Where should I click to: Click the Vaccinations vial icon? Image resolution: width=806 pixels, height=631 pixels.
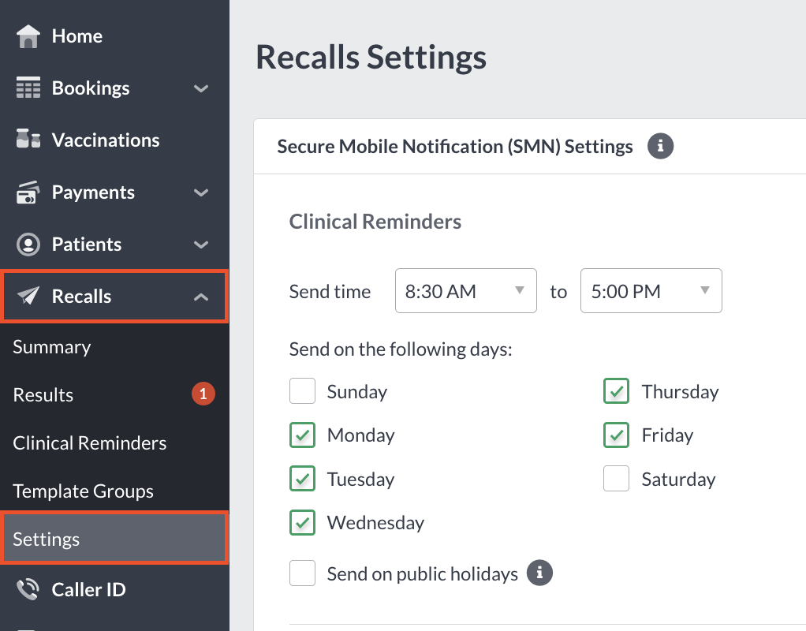(x=28, y=140)
